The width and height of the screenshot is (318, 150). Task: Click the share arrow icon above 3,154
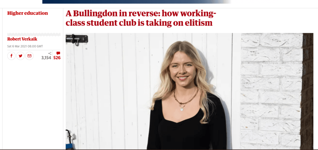[x=50, y=53]
